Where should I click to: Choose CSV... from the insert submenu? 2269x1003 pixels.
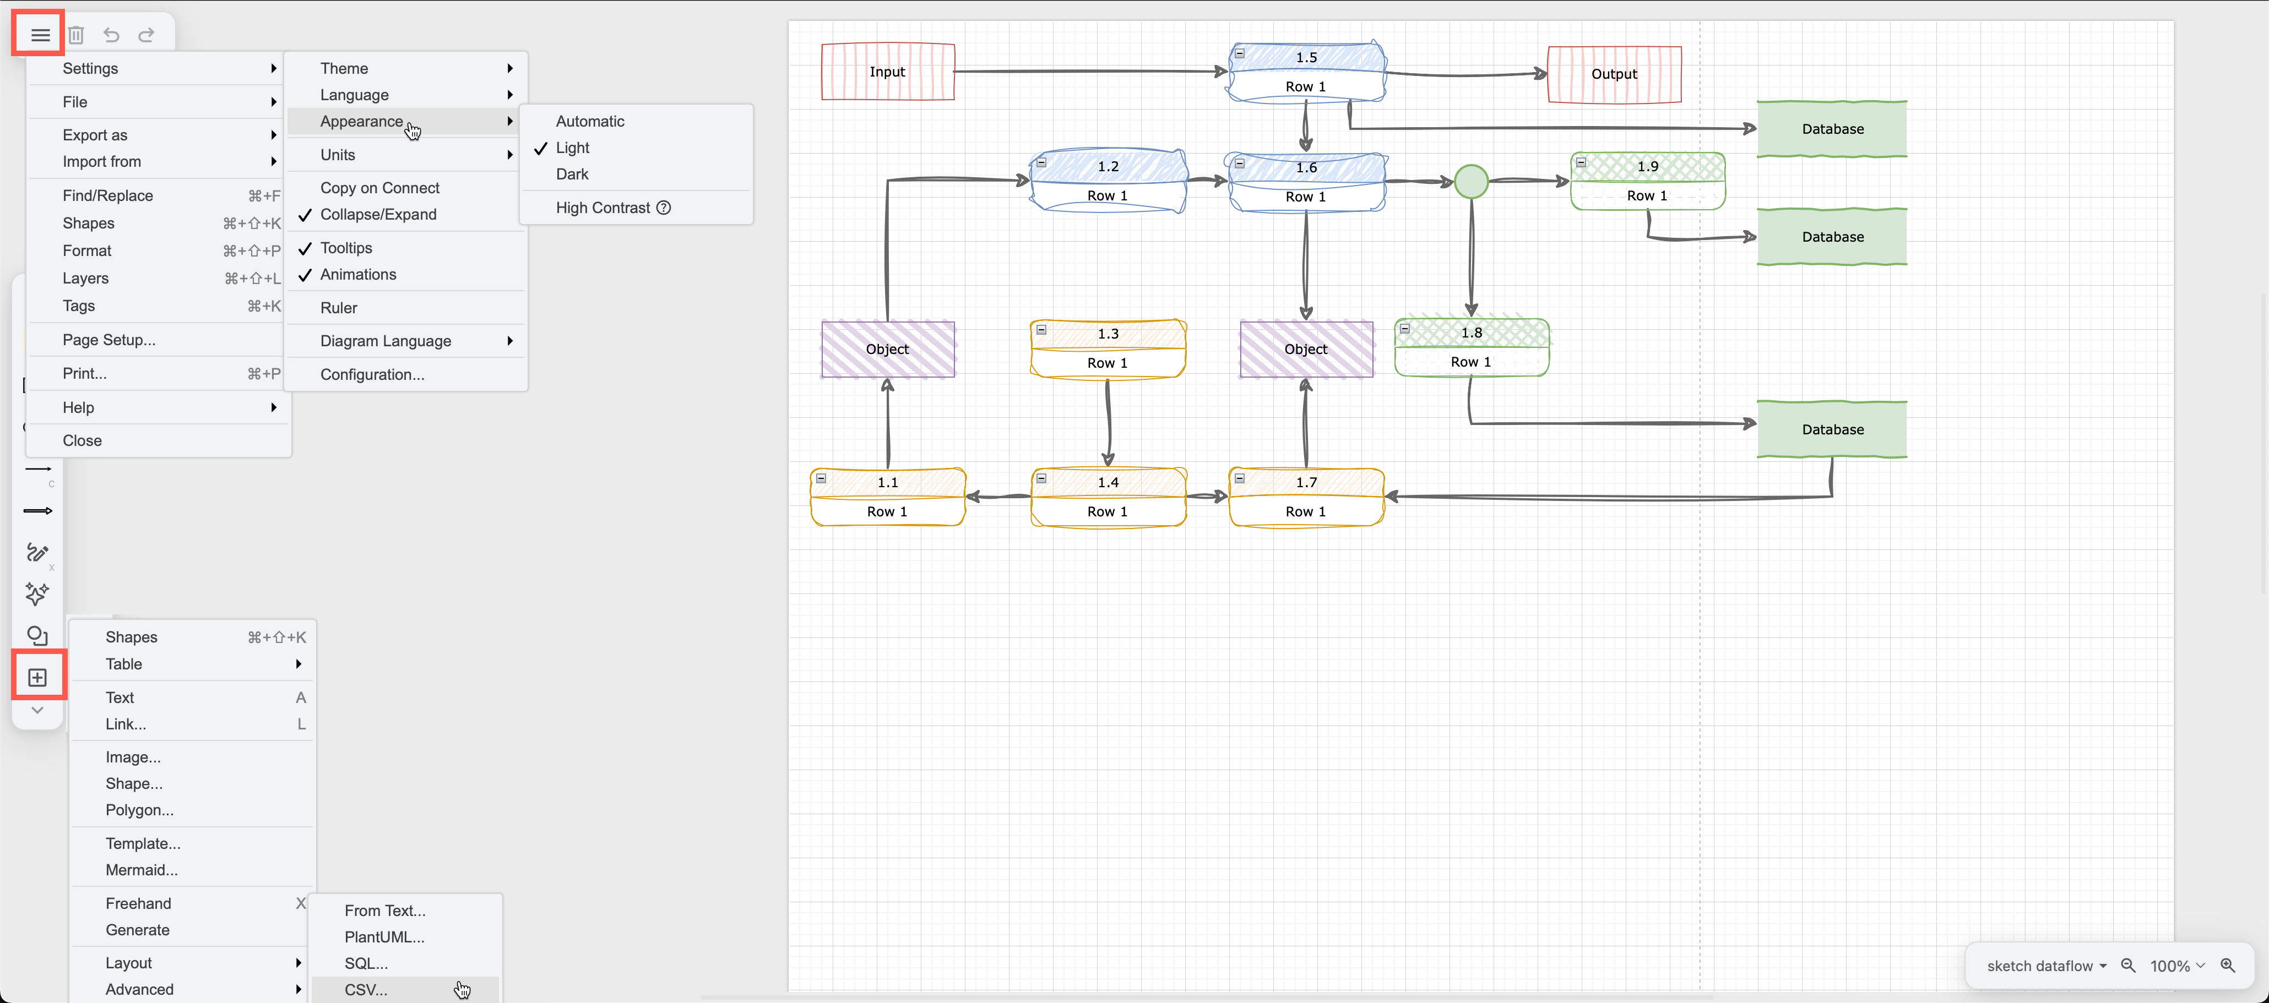click(x=405, y=990)
